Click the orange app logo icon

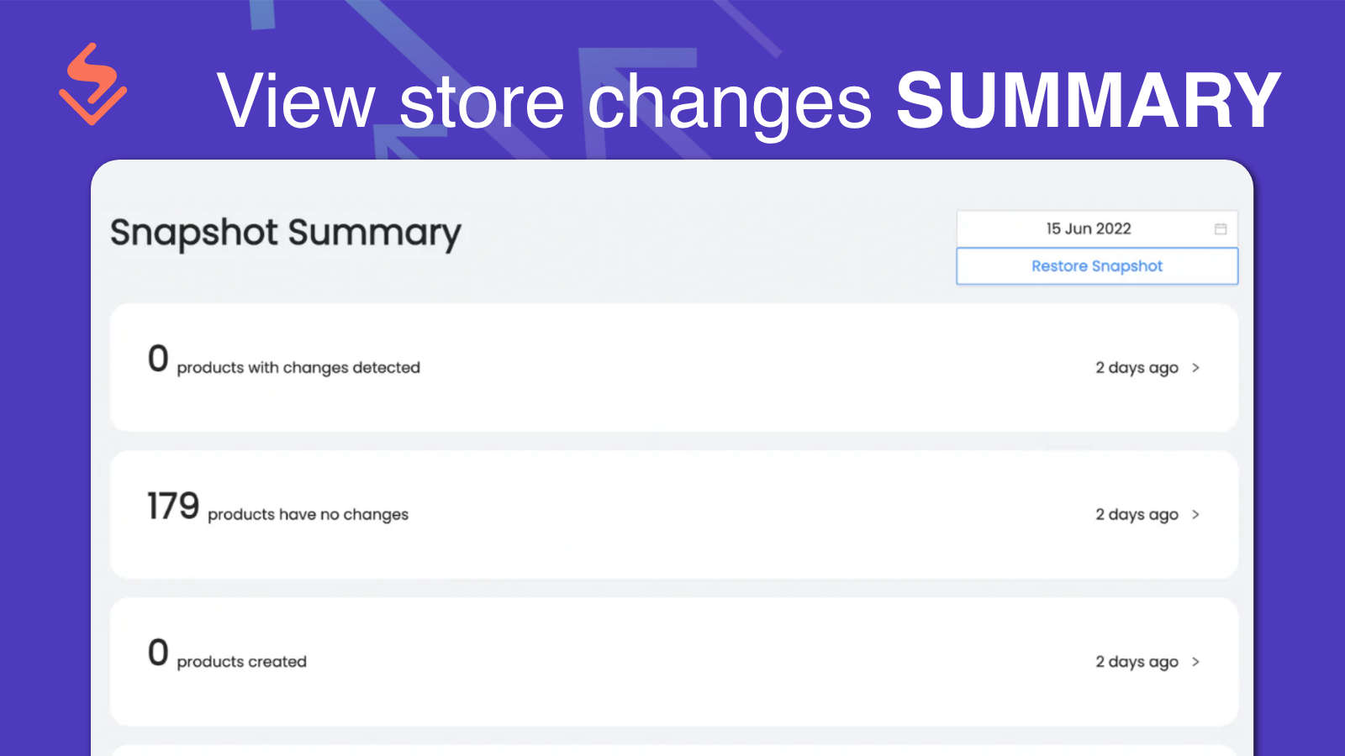[x=92, y=85]
